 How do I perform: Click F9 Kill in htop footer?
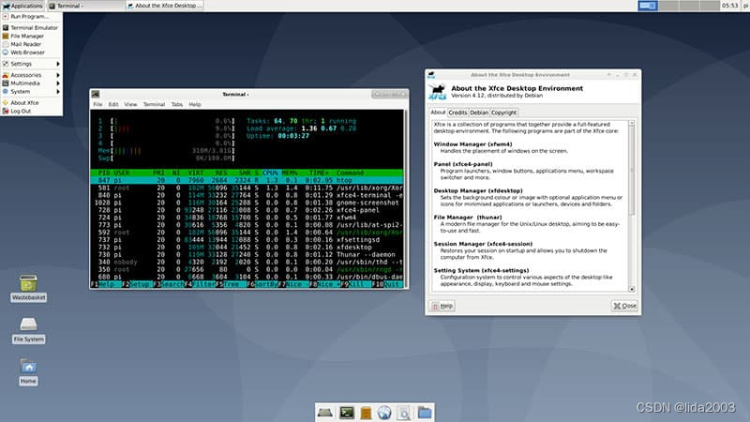pos(356,284)
